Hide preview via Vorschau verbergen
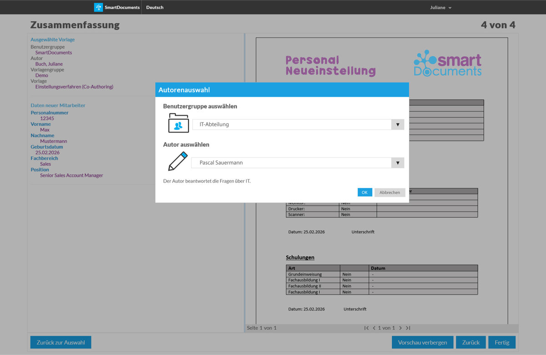546x355 pixels. pyautogui.click(x=422, y=342)
